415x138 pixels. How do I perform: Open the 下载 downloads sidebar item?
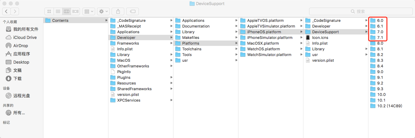pos(17,78)
